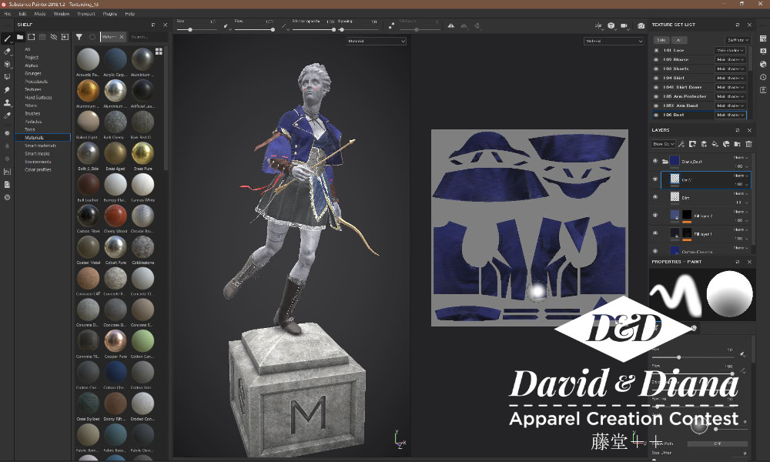Click the Shelf search field

148,37
